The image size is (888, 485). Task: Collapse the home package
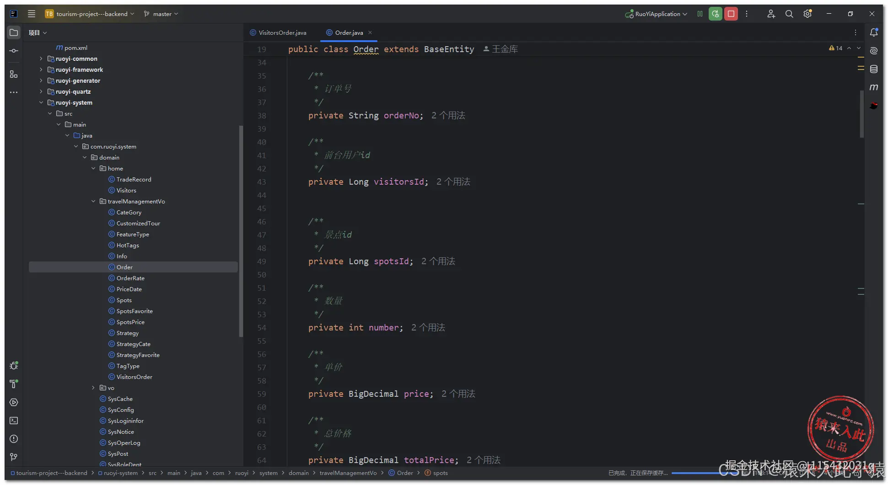(x=93, y=168)
